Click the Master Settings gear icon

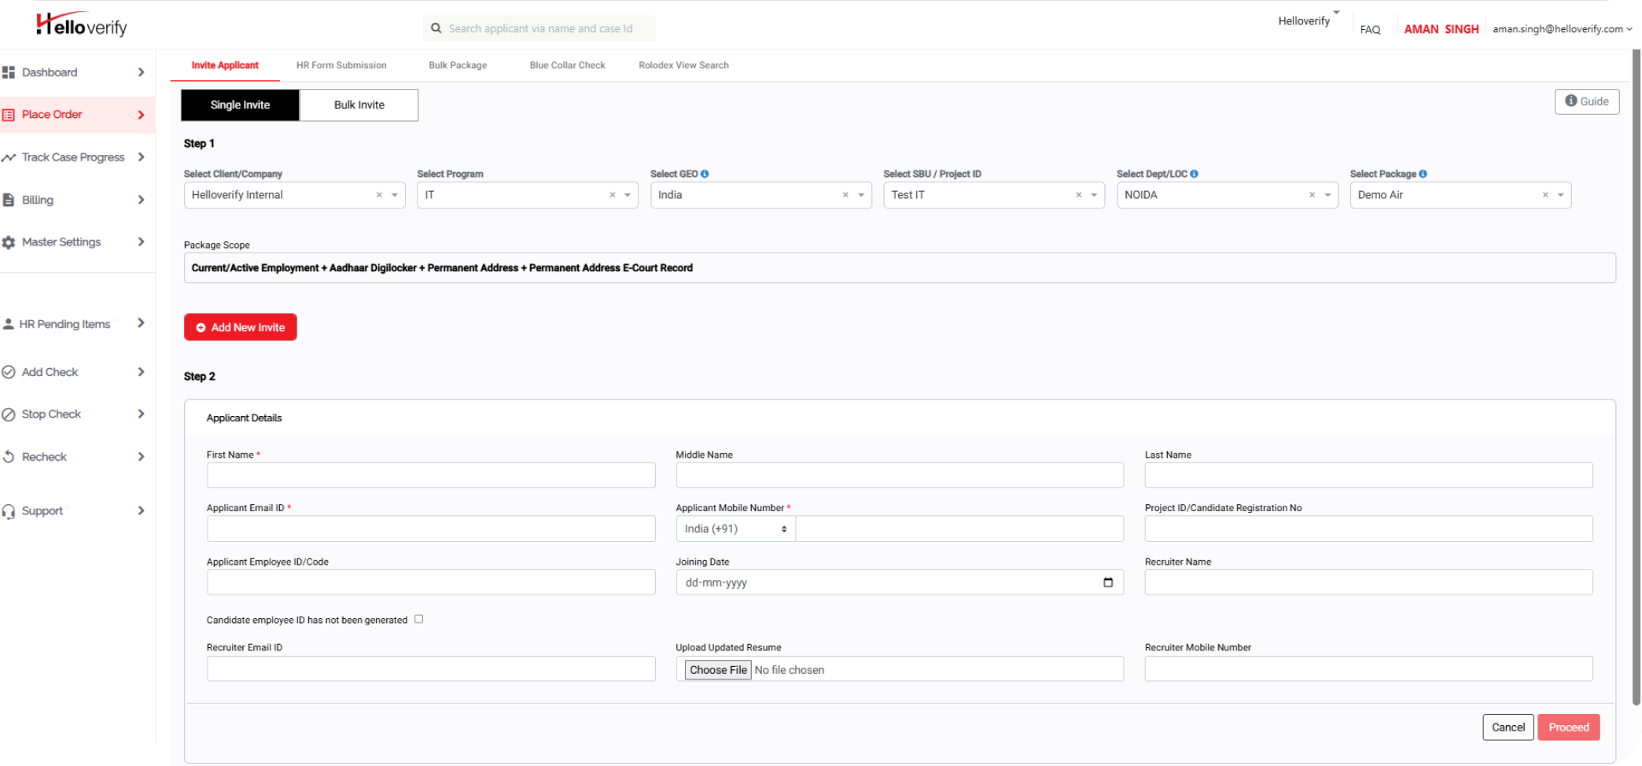click(x=9, y=242)
